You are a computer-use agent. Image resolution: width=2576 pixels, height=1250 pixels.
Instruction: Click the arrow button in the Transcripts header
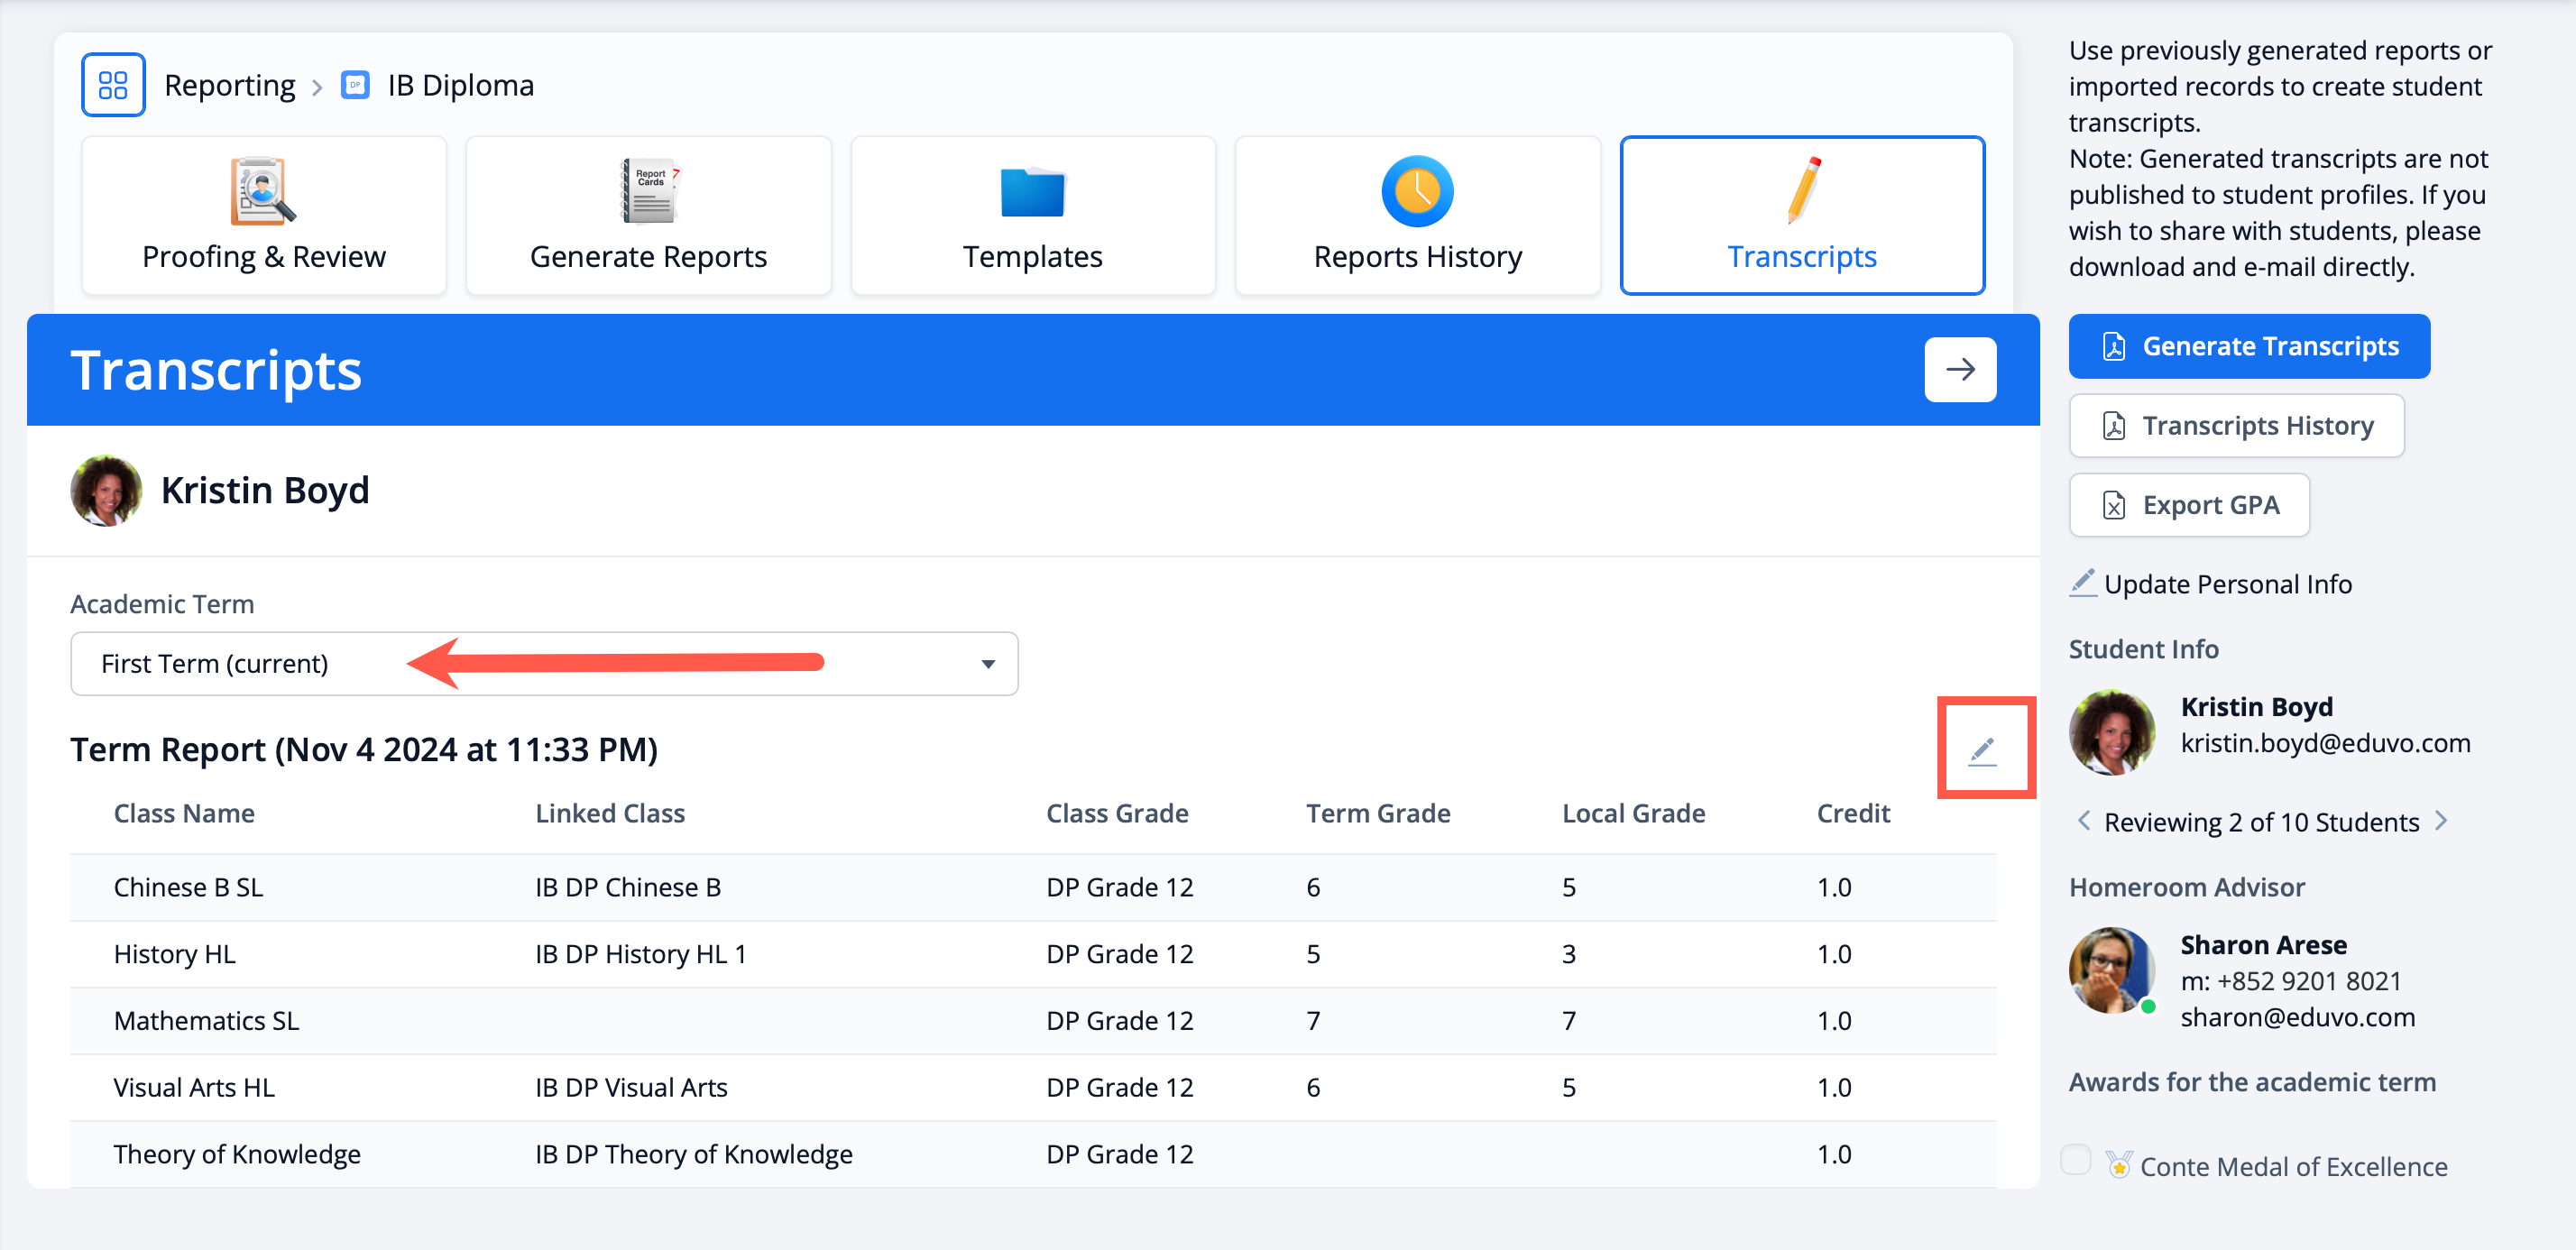1959,370
